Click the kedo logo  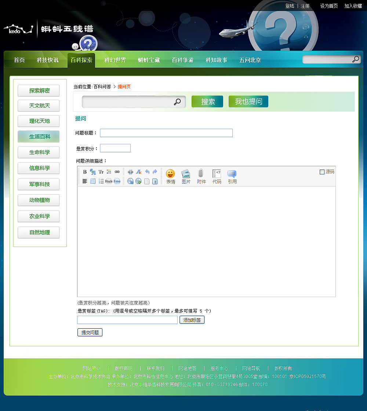(x=18, y=29)
